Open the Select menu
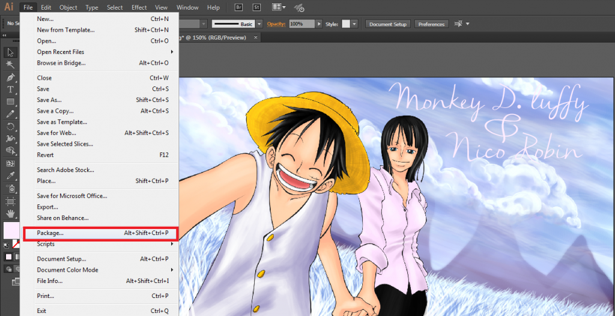The height and width of the screenshot is (316, 615). point(115,7)
